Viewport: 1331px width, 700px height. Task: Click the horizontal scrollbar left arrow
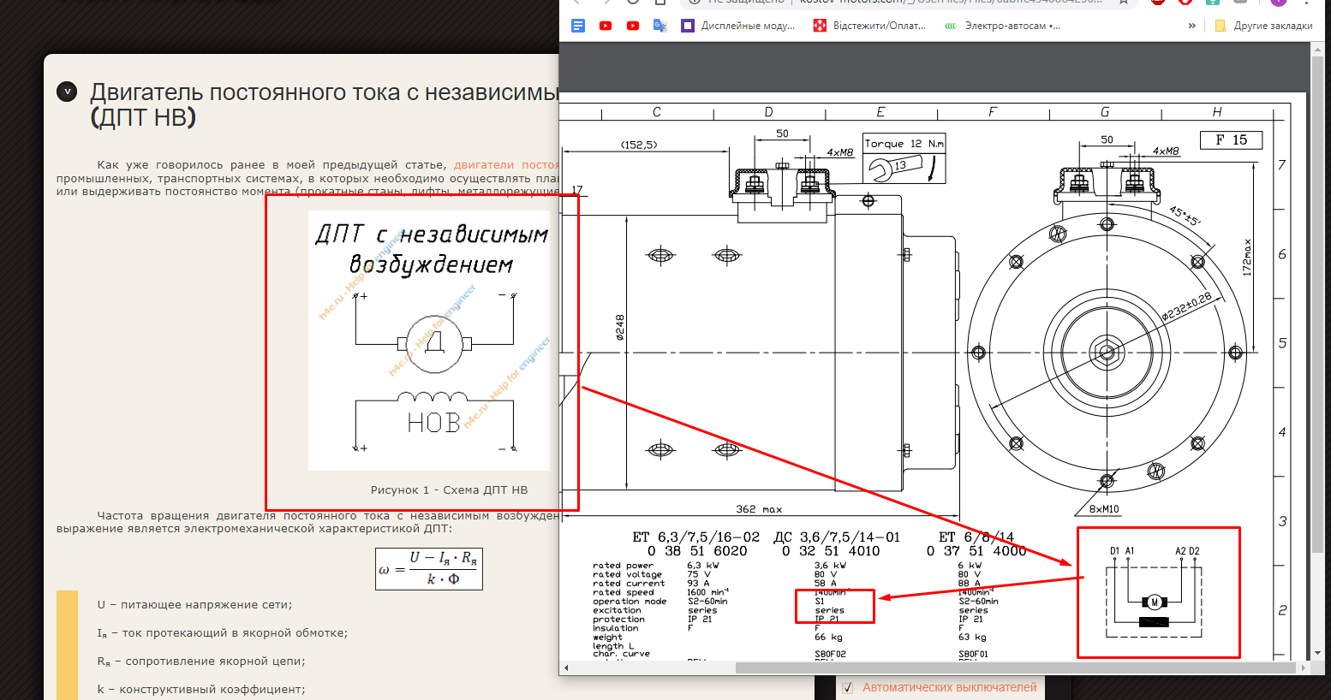(x=566, y=667)
